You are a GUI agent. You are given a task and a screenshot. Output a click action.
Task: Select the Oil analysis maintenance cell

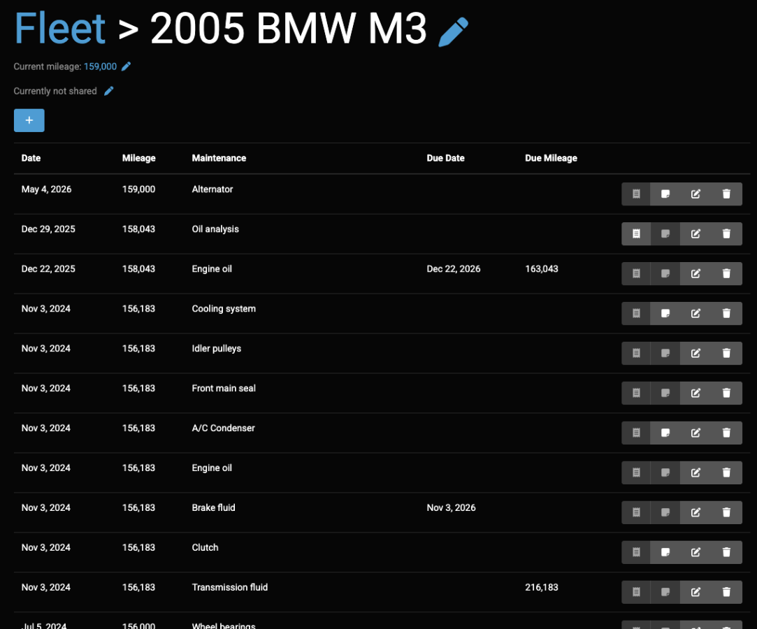pyautogui.click(x=215, y=229)
